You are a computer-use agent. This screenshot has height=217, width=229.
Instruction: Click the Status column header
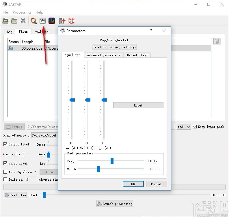tap(14, 42)
